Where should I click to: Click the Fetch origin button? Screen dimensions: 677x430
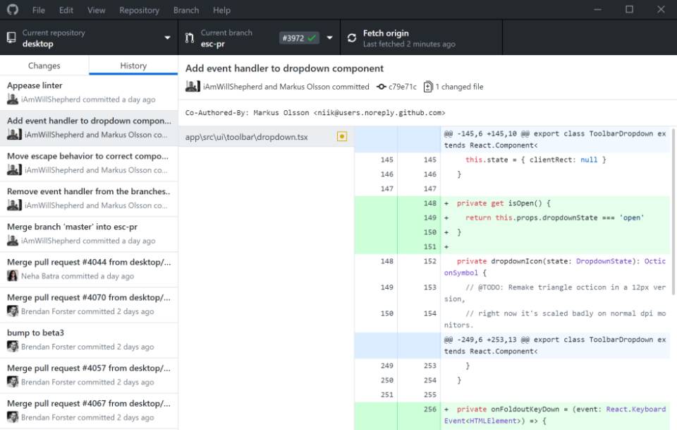(x=422, y=37)
